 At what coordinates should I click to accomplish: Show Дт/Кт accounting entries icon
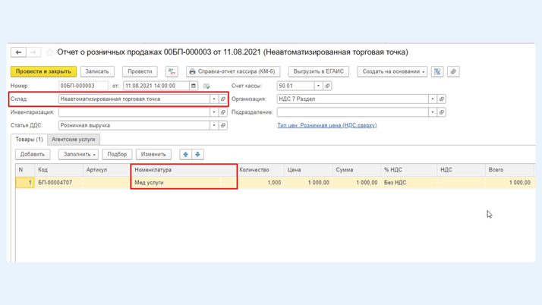(x=172, y=71)
